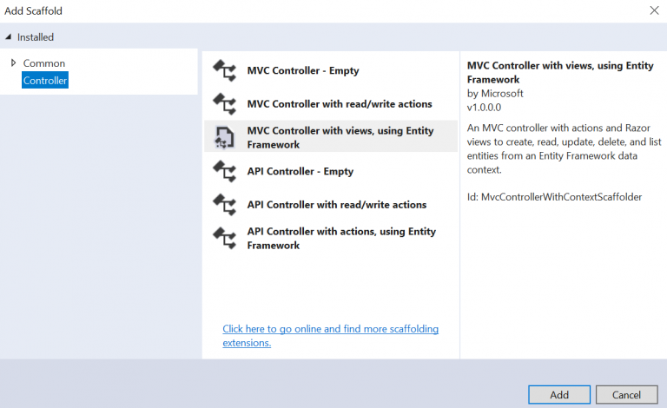This screenshot has height=408, width=667.
Task: Select the Controller category
Action: click(45, 81)
